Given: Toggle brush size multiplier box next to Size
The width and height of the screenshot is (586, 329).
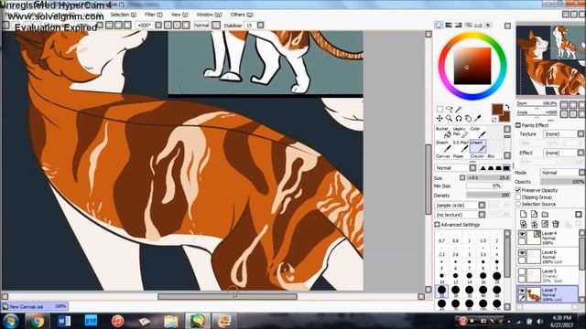Looking at the screenshot, I should click(462, 177).
